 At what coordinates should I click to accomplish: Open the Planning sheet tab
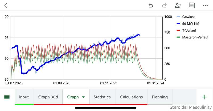point(160,97)
